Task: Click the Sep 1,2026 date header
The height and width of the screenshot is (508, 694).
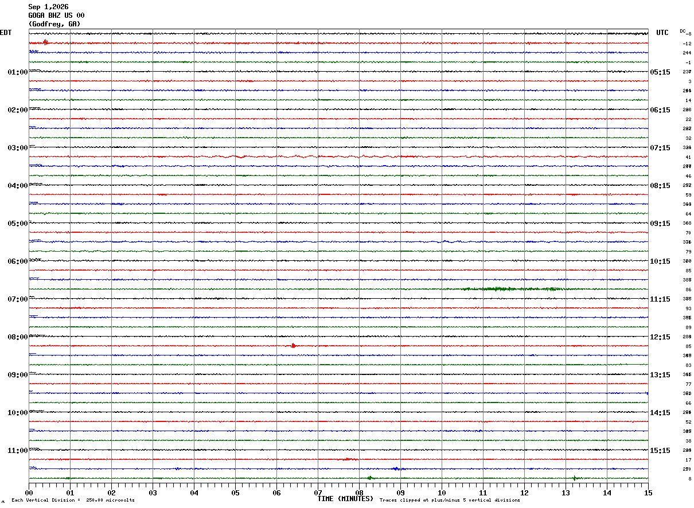Action: [48, 7]
